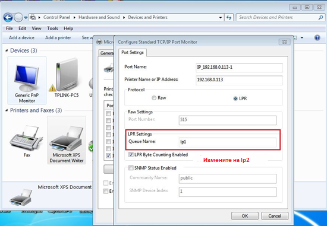Maximize the Devices and Printers window

[307, 8]
